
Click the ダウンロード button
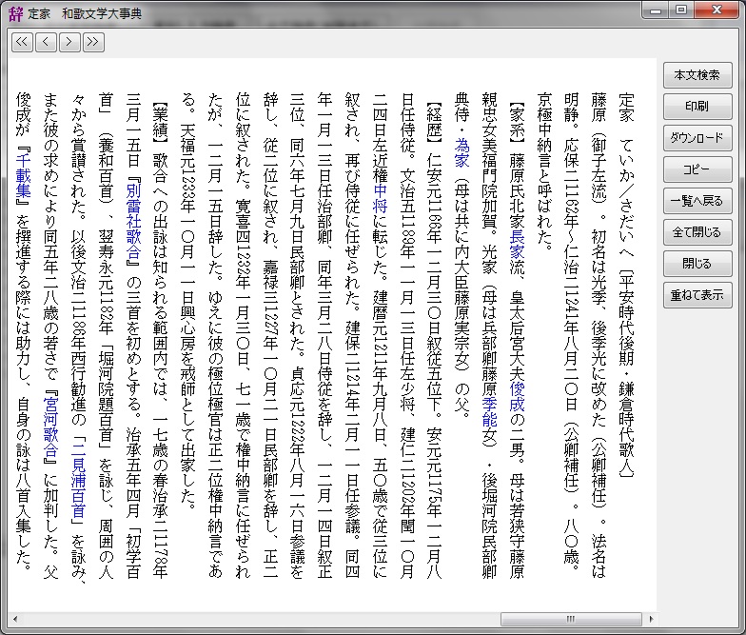(x=697, y=138)
